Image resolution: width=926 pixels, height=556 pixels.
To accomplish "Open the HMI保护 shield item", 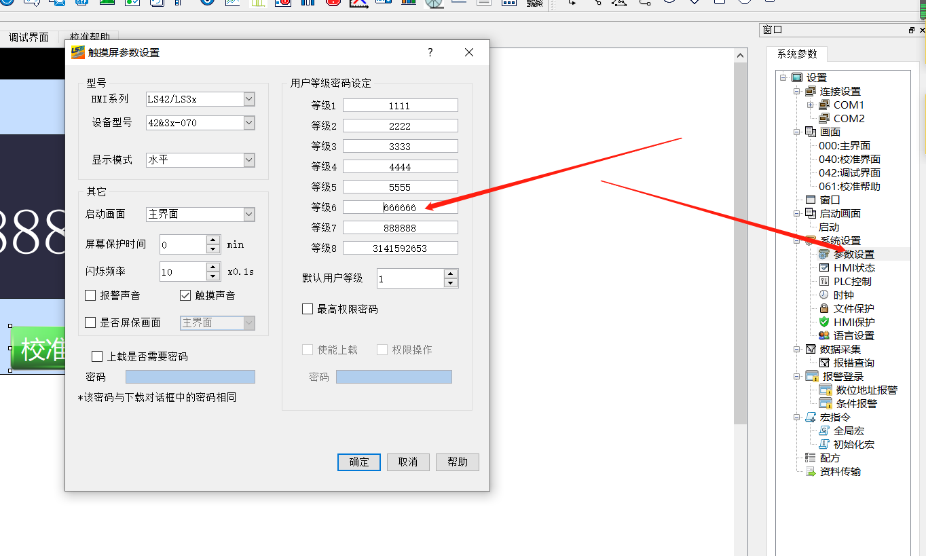I will [854, 322].
